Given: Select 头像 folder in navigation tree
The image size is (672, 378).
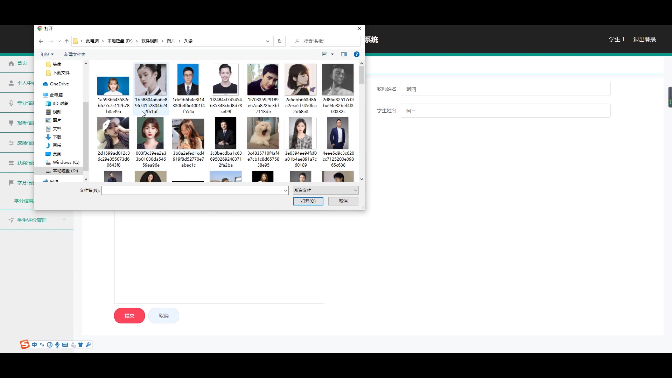Looking at the screenshot, I should coord(54,64).
